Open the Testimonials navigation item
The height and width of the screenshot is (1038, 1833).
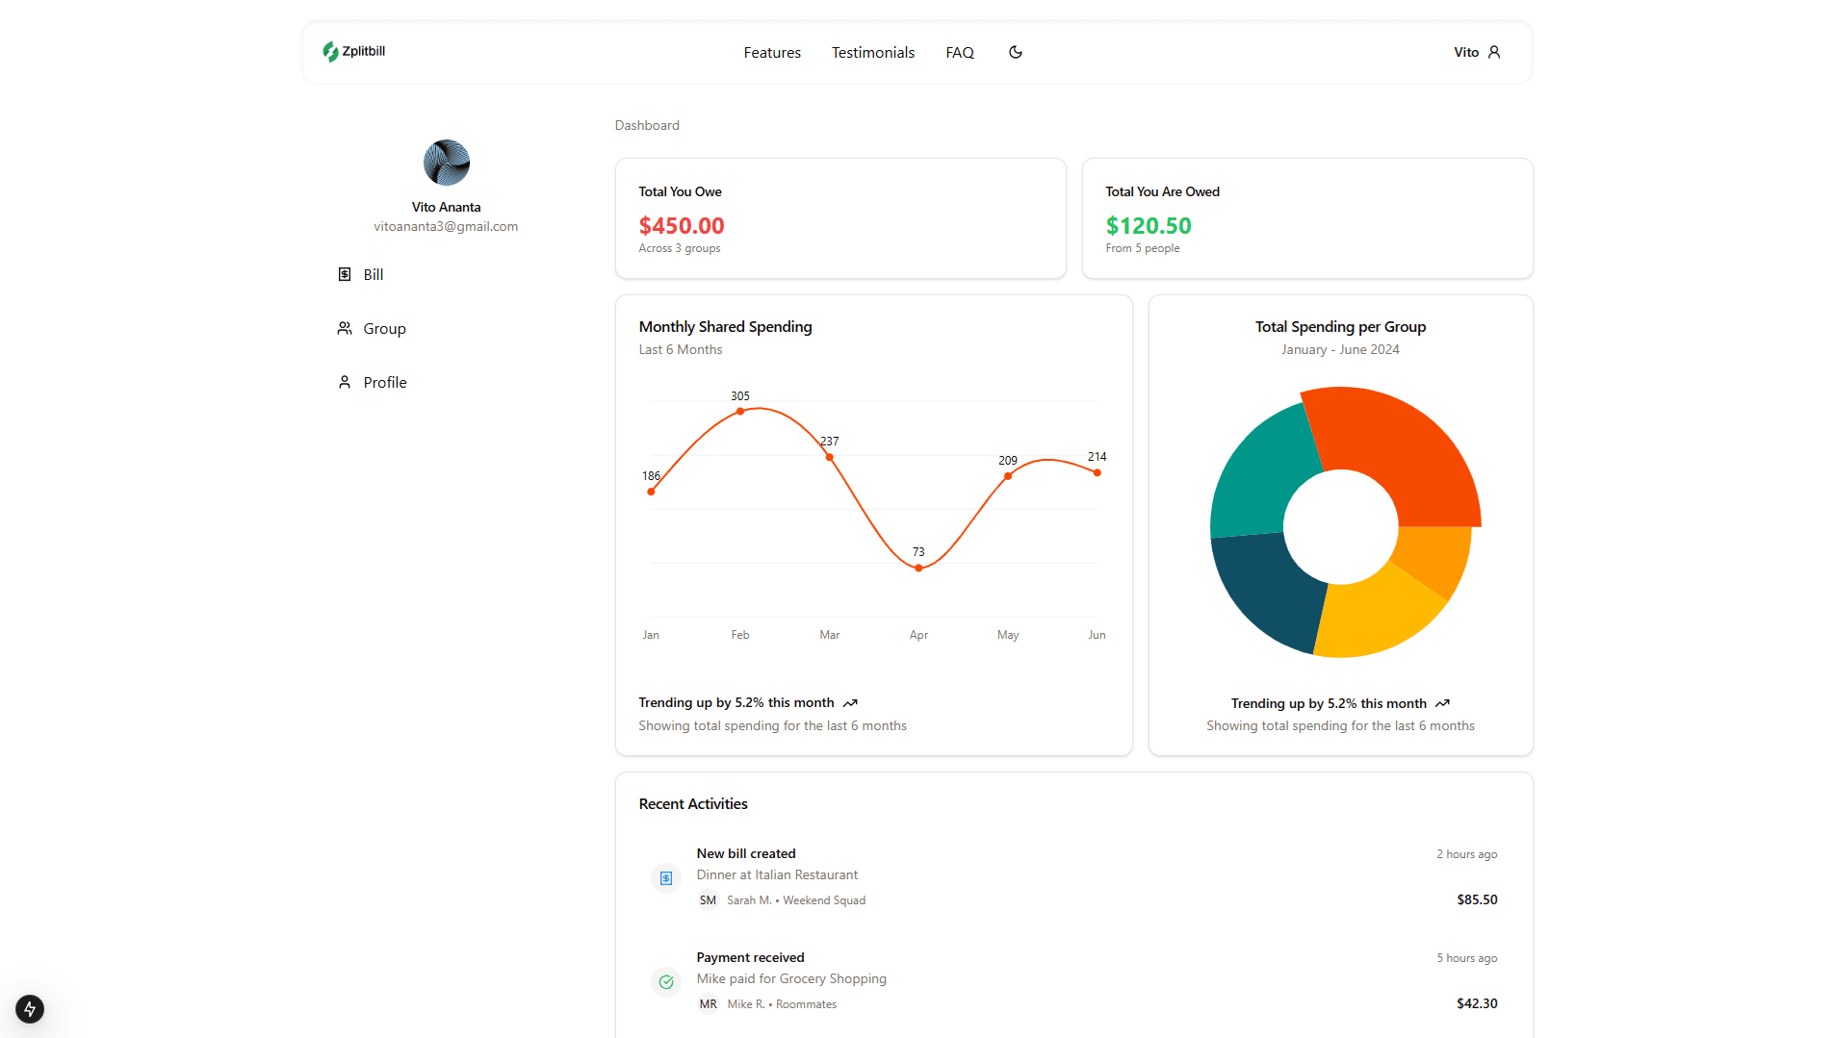(x=872, y=52)
